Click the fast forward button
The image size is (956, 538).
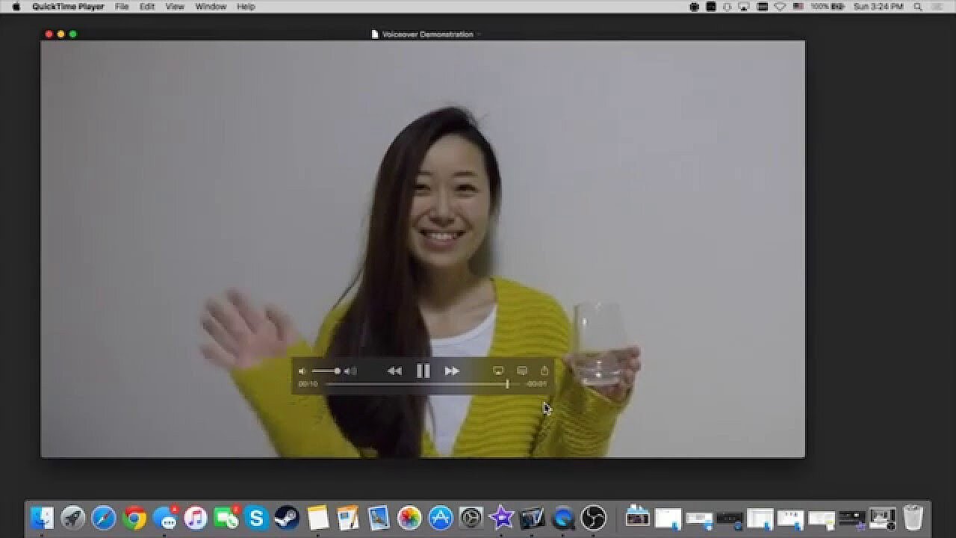pos(452,371)
